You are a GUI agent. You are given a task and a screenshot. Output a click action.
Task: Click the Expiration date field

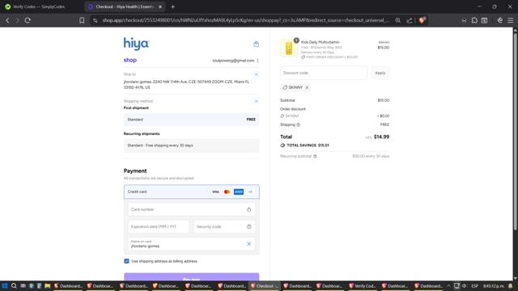coord(159,226)
